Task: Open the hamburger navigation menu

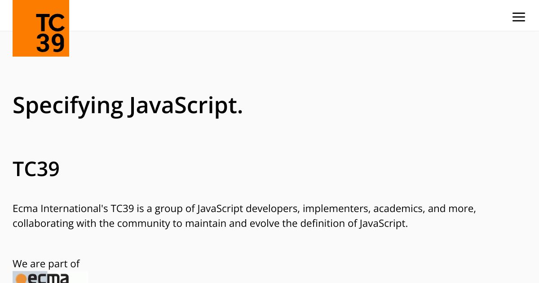Action: click(518, 17)
